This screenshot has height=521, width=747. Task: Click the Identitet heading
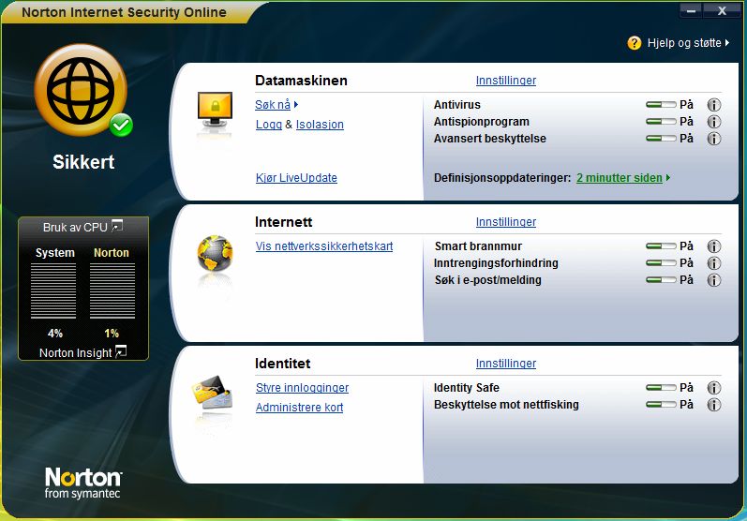point(282,364)
